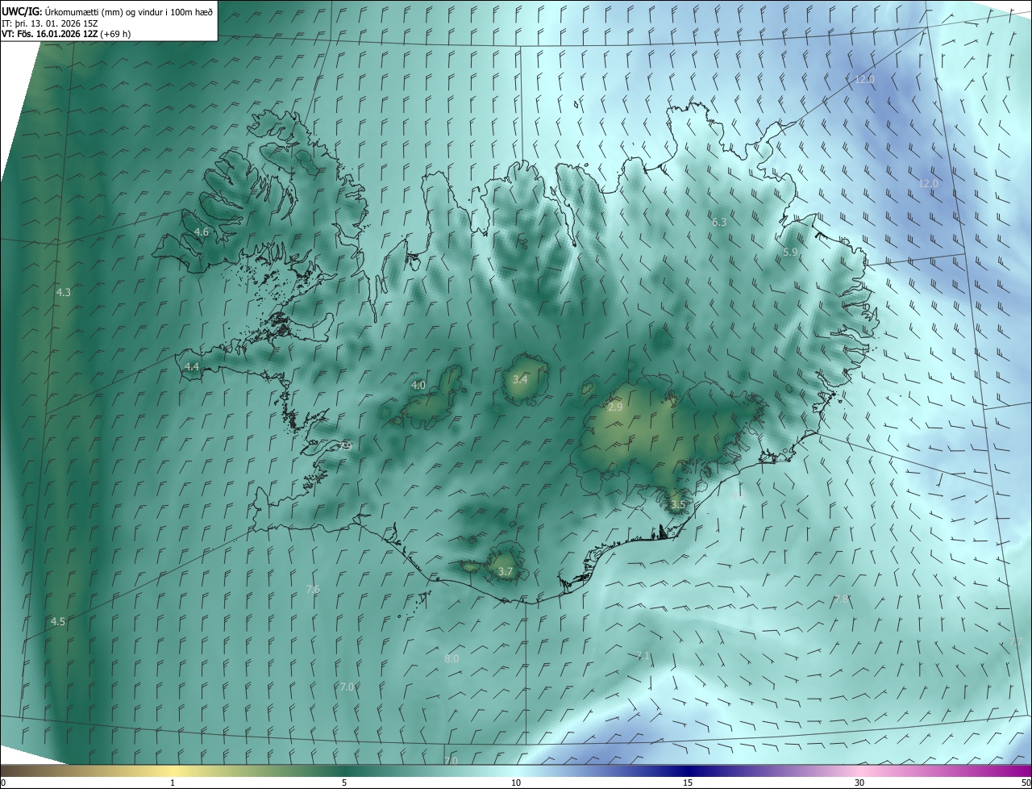Click the colour scale tick labelled 5
The width and height of the screenshot is (1032, 789).
[344, 783]
